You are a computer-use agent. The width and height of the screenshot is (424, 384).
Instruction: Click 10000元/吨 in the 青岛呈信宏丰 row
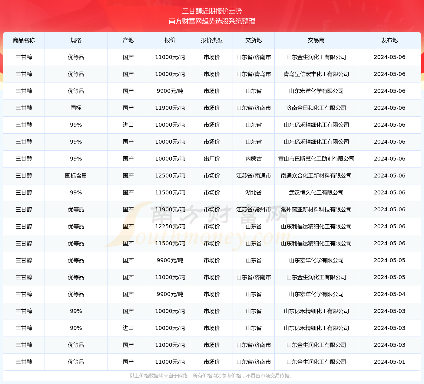tap(170, 74)
